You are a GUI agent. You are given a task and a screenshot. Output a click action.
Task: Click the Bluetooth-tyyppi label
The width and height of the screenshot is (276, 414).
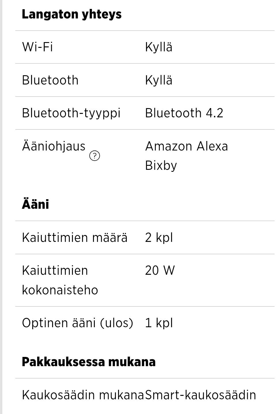[71, 113]
